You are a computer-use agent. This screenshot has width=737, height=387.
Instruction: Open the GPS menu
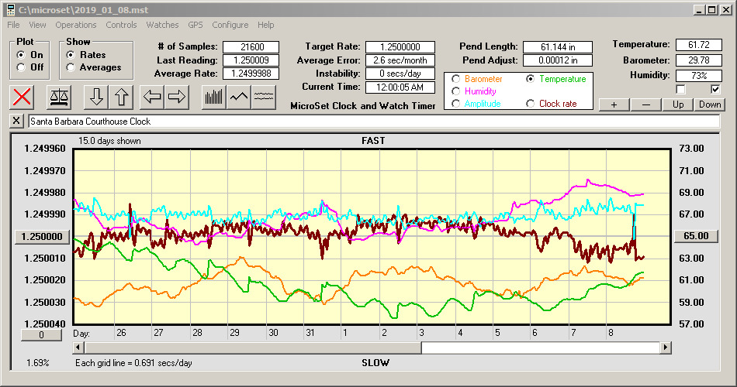[195, 25]
